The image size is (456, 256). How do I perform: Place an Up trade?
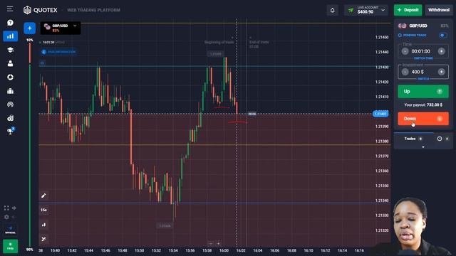[x=423, y=92]
